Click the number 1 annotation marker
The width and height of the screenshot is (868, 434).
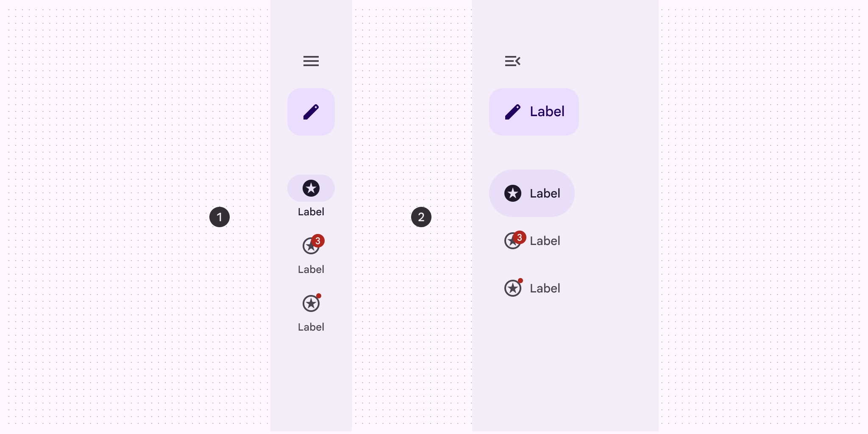coord(220,217)
